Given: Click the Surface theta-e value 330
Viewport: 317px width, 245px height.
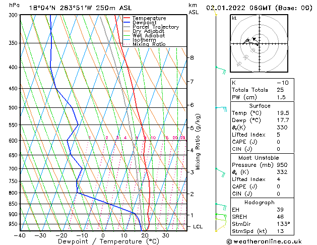Looking at the screenshot, I should [282, 128].
